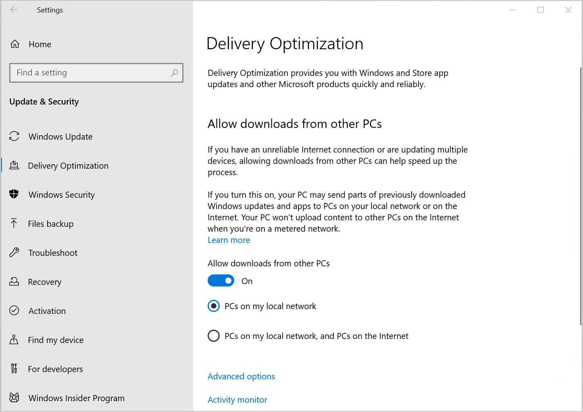Select the Windows Update sync icon
Viewport: 583px width, 412px height.
14,136
